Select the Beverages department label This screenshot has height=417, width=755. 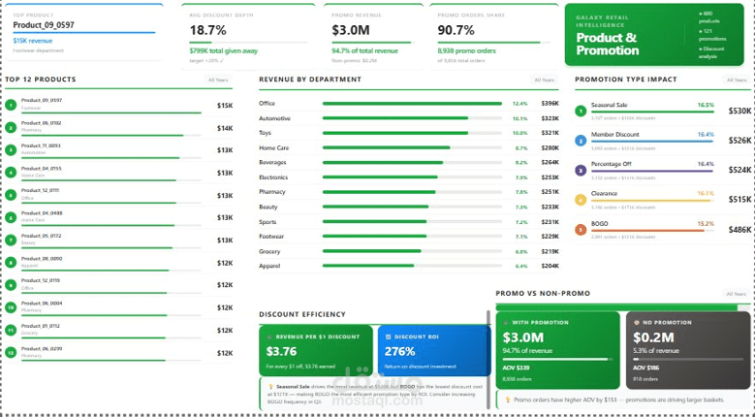pos(272,162)
